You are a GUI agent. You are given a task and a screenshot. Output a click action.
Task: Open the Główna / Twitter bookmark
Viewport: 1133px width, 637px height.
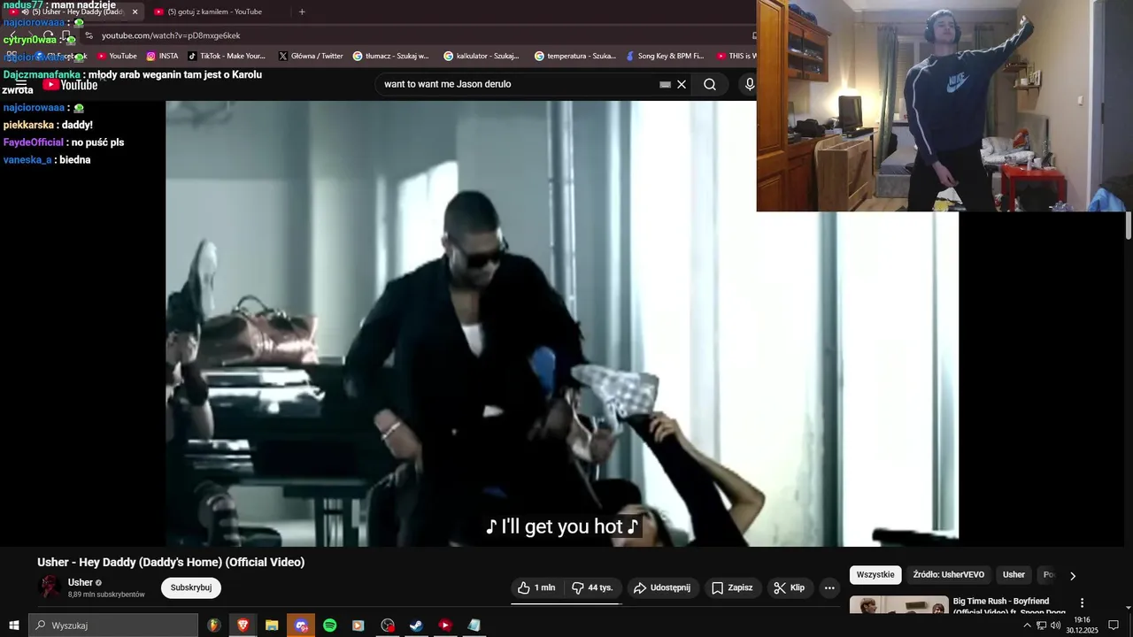(311, 56)
